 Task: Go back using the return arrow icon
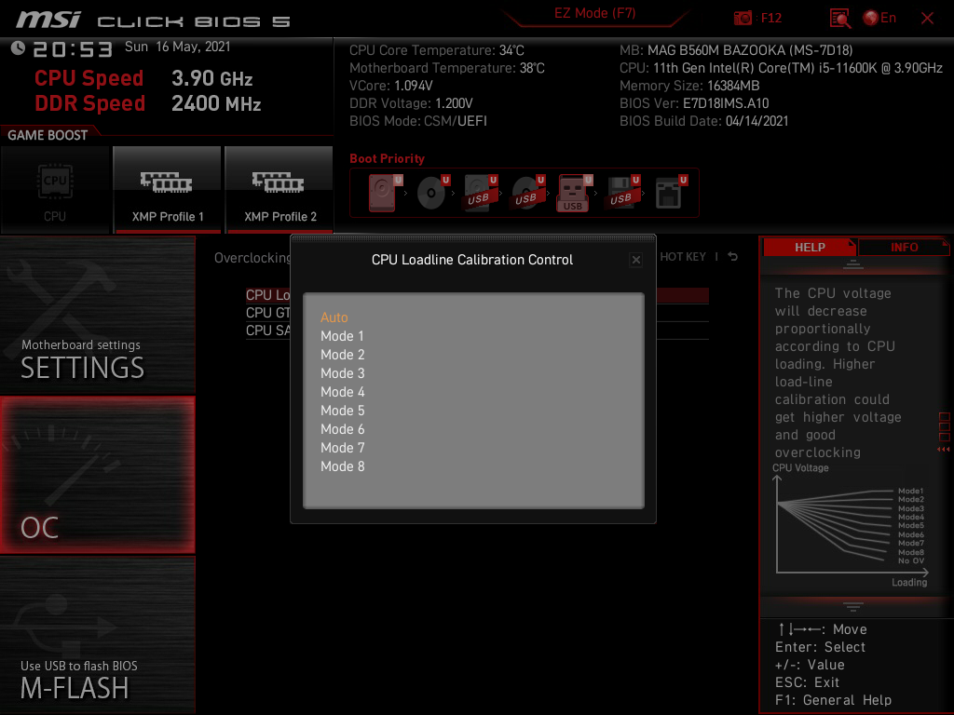732,257
